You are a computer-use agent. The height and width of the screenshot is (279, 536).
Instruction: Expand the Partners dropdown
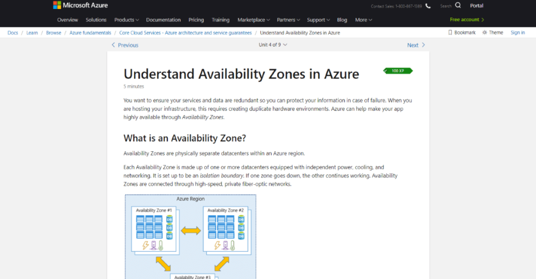click(x=288, y=20)
